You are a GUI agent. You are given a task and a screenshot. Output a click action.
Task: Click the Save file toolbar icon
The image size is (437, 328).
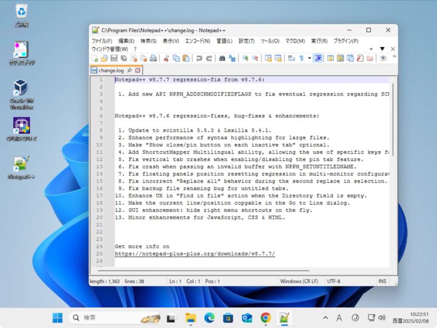(114, 58)
